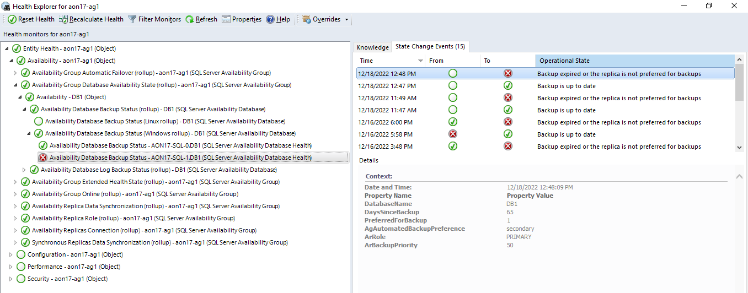Click green To-state icon for 12/18/2022 12:47 PM
Screen dimensions: 748x293
coord(508,85)
